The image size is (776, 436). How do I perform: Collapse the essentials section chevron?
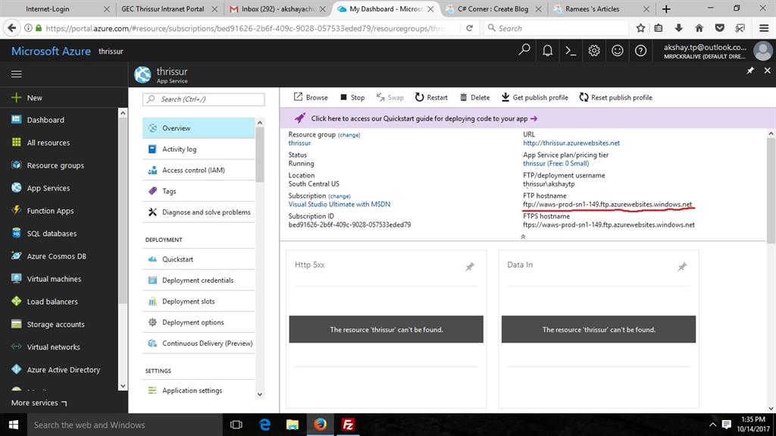click(x=523, y=237)
